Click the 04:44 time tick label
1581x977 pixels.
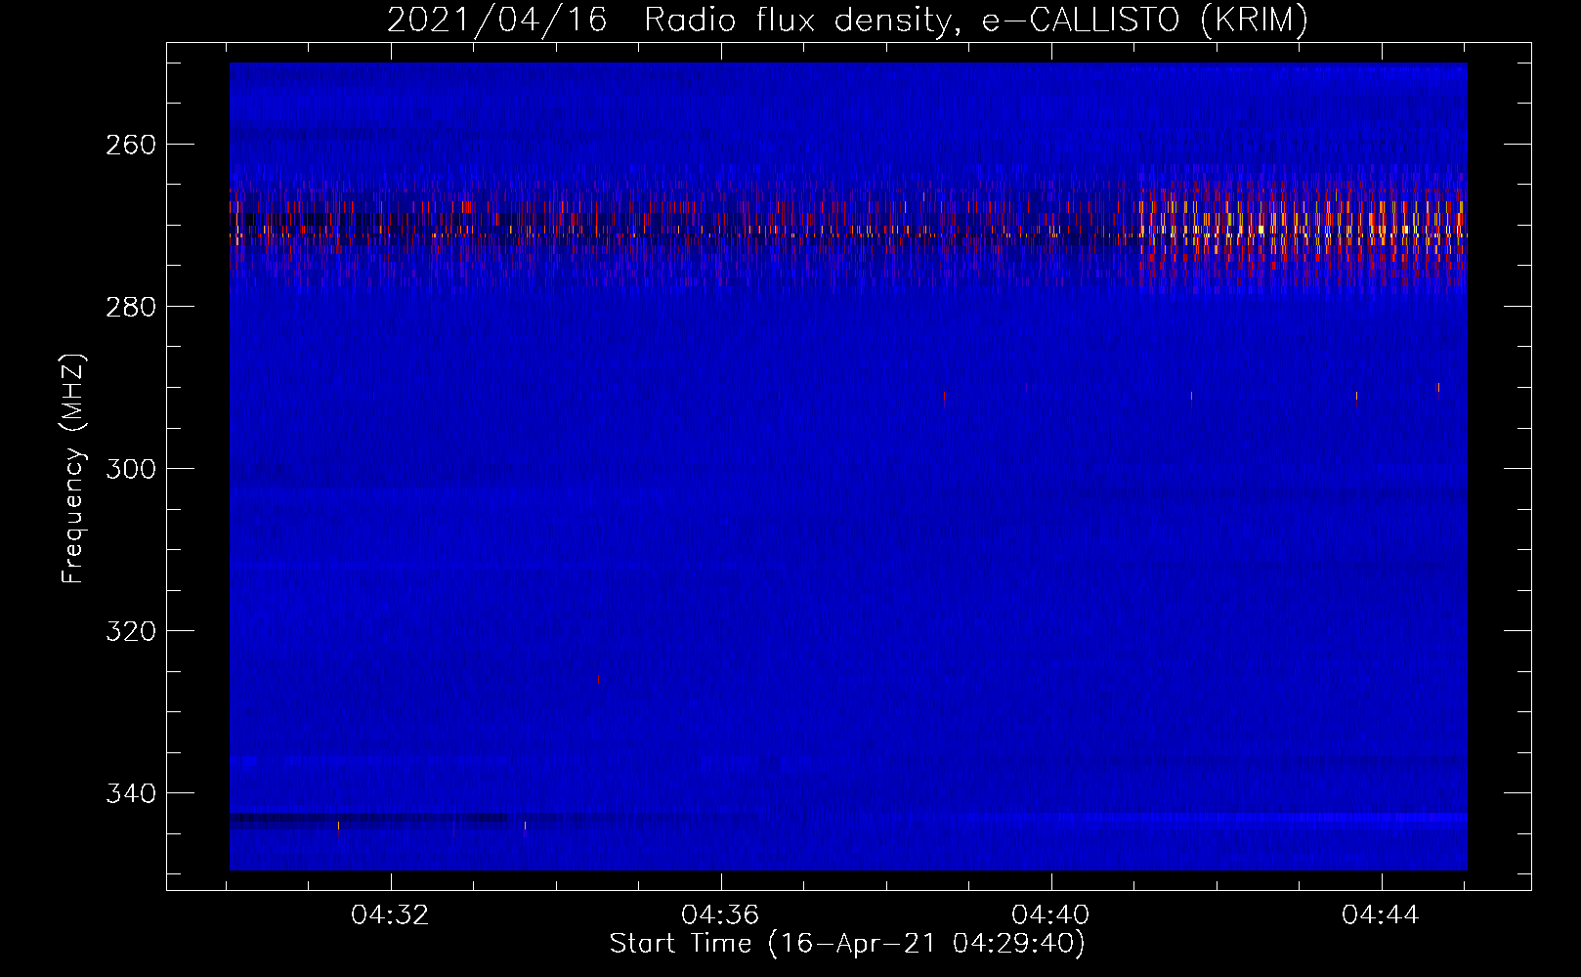point(1382,915)
